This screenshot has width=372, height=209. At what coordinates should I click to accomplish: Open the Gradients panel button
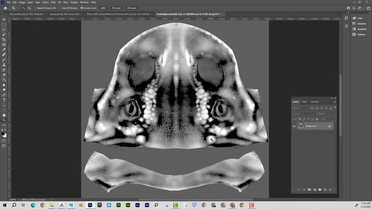pyautogui.click(x=359, y=29)
